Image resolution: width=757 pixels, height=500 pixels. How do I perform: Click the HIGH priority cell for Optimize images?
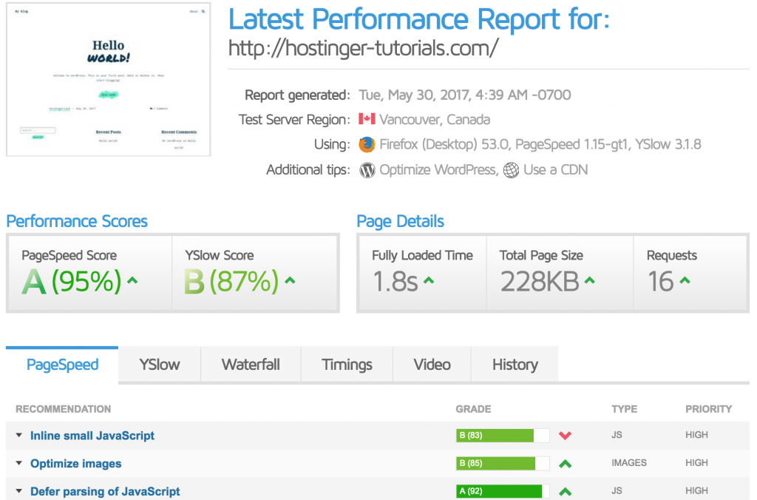[696, 463]
